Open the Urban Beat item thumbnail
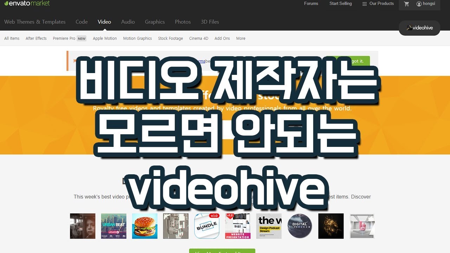 point(114,226)
